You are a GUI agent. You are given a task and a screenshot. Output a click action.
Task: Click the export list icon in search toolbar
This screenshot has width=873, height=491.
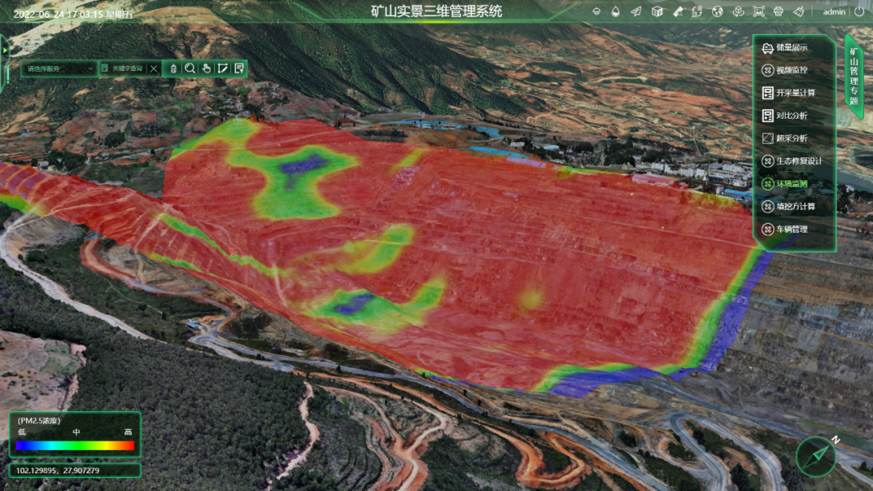click(239, 69)
